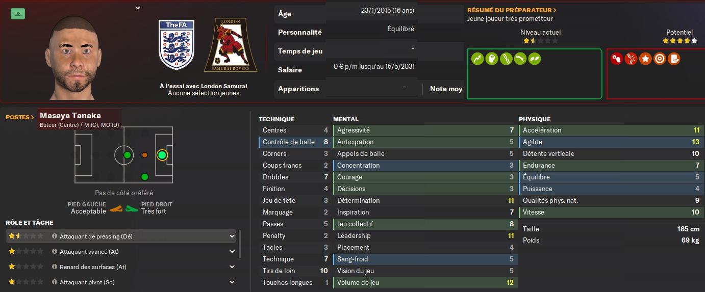705x292 pixels.
Task: Click the London Samurai Rovers club badge
Action: (x=231, y=45)
